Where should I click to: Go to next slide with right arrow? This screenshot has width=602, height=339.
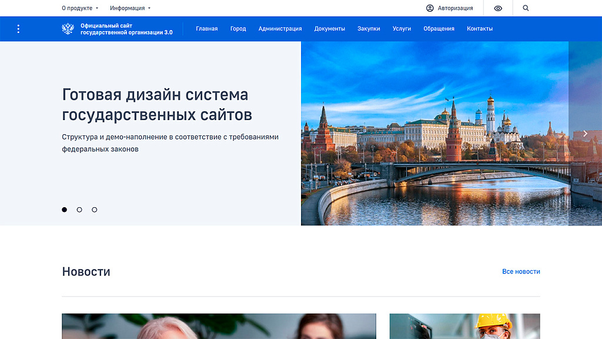tap(585, 134)
